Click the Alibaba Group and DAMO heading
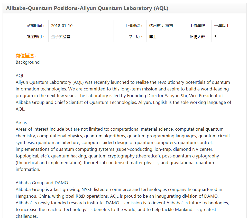The height and width of the screenshot is (218, 248). point(42,183)
